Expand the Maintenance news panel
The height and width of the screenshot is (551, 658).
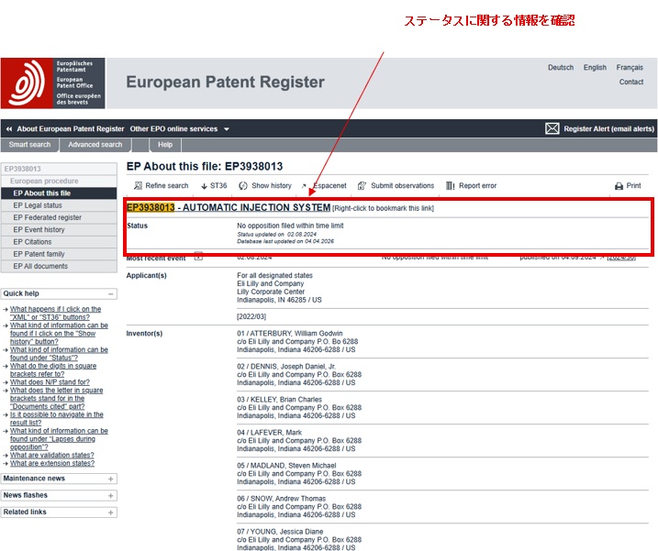(111, 479)
